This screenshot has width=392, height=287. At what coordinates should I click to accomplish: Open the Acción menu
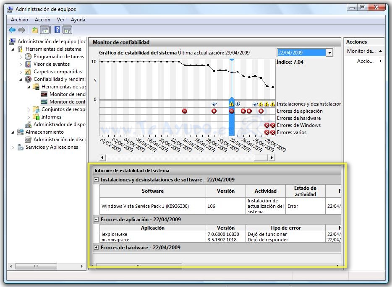(42, 20)
